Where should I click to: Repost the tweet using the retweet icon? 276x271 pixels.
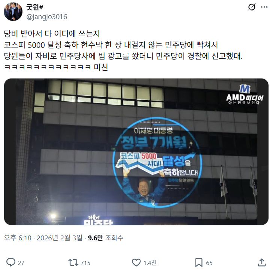coord(73,262)
